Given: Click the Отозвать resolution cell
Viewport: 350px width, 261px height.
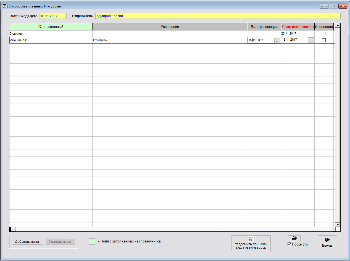Looking at the screenshot, I should (170, 40).
